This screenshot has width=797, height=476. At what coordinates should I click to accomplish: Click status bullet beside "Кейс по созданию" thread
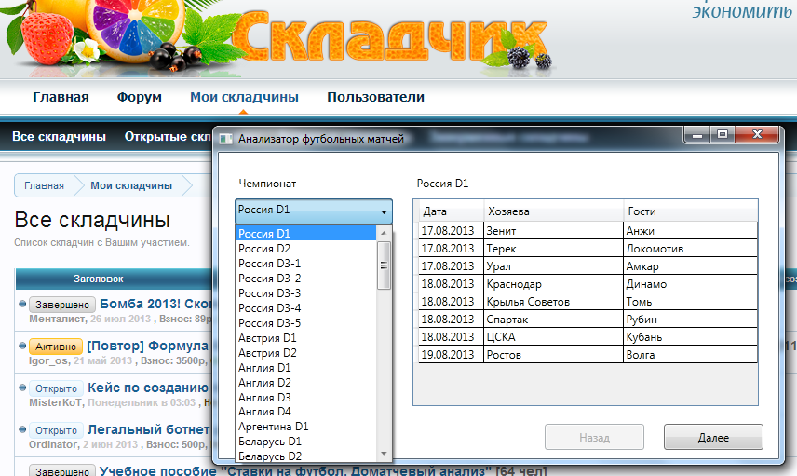point(21,388)
